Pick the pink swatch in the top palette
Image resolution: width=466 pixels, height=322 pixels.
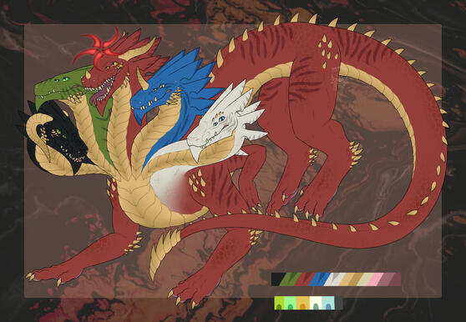click(376, 279)
